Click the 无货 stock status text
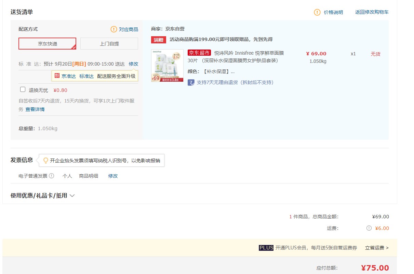This screenshot has width=414, height=274. point(375,54)
